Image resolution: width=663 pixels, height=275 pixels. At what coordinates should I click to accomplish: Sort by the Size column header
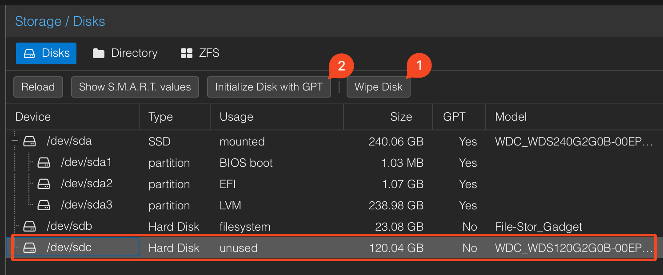[x=388, y=117]
